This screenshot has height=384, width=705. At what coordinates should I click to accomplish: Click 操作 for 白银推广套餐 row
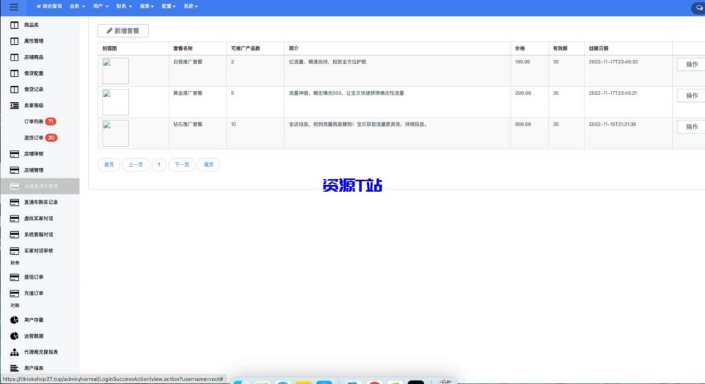point(691,64)
